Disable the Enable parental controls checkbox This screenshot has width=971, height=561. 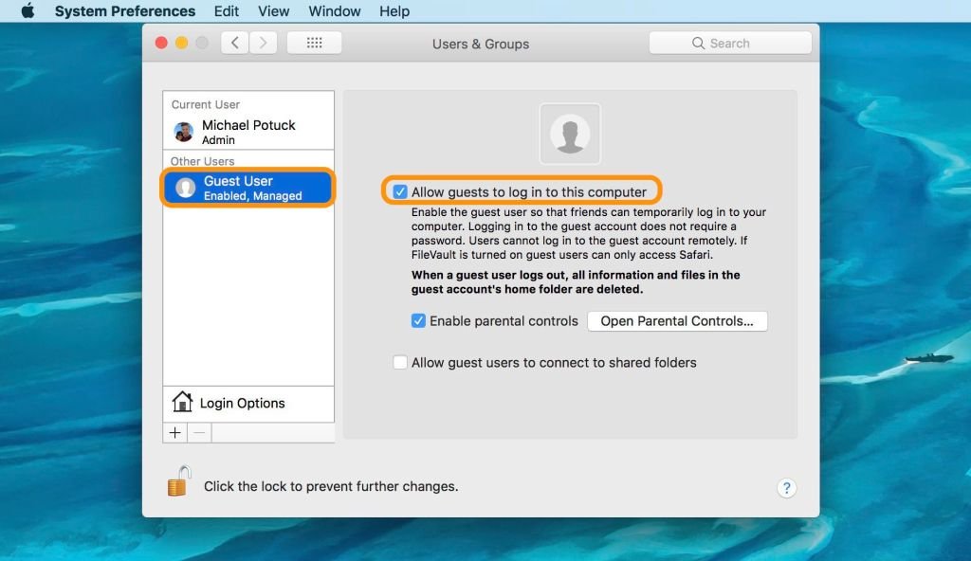pos(418,321)
